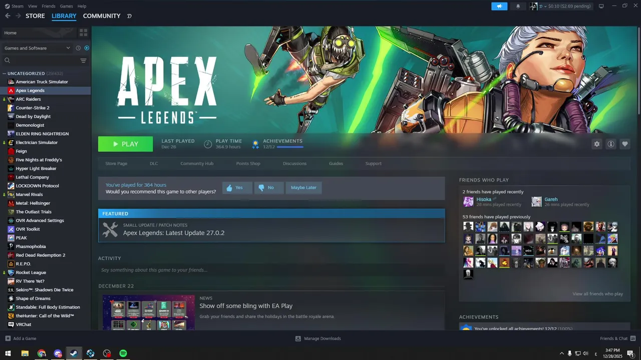Open EA Play news thumbnail image
This screenshot has height=360, width=641.
tap(149, 312)
